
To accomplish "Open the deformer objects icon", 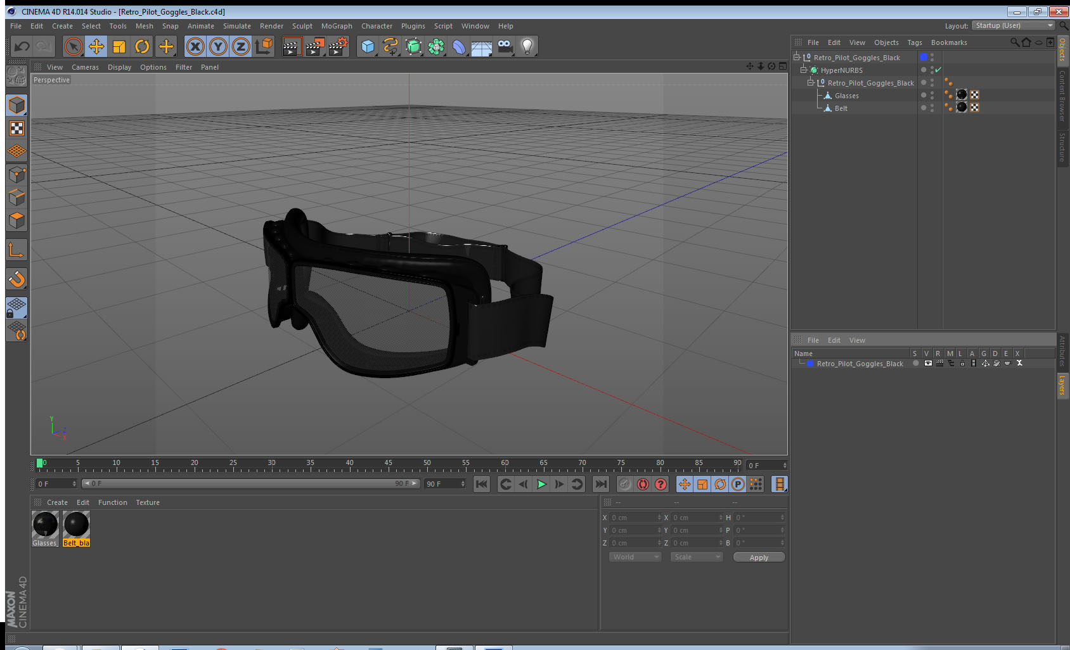I will [459, 46].
